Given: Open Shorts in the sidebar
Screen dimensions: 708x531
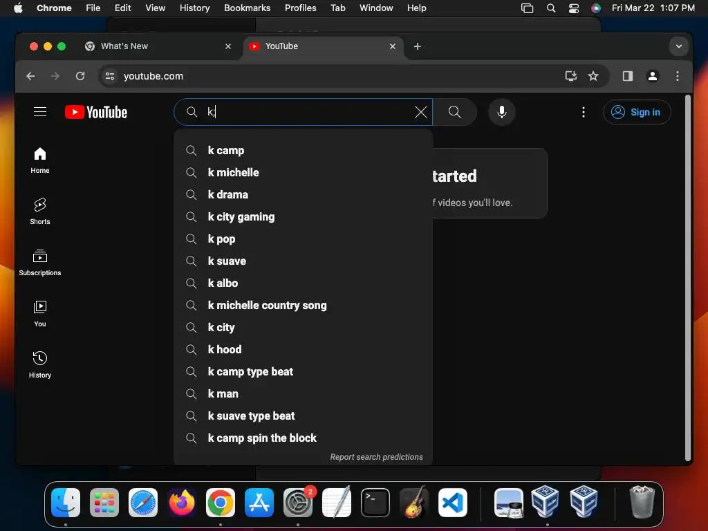Looking at the screenshot, I should pyautogui.click(x=40, y=212).
